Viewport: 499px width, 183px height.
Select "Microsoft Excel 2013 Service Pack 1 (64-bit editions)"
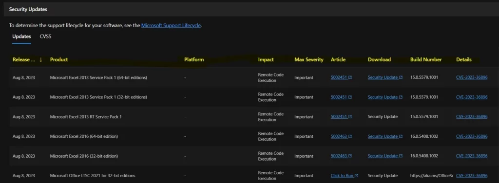[98, 77]
